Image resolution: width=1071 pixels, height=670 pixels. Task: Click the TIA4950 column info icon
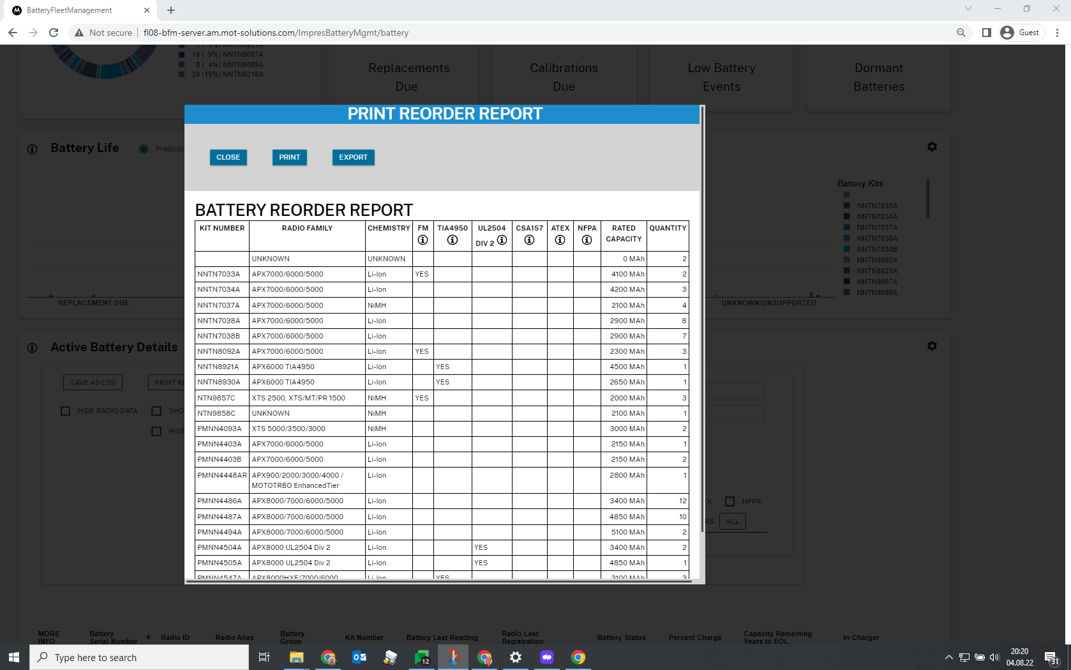coord(453,240)
